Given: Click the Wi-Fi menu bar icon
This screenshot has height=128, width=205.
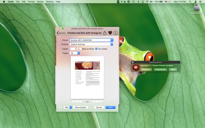Looking at the screenshot, I should tap(147, 2).
